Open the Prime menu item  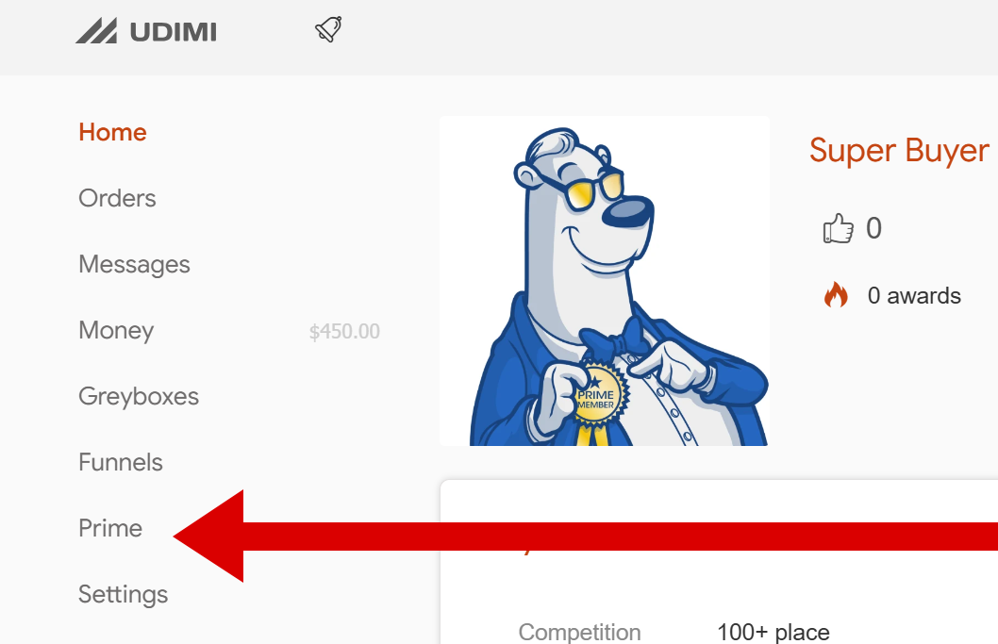(x=110, y=528)
